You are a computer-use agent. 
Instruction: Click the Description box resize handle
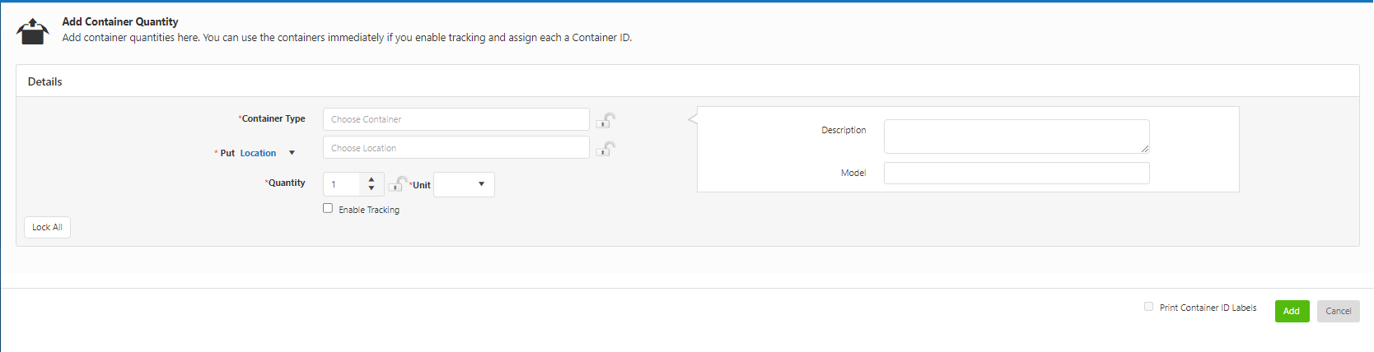pyautogui.click(x=1144, y=149)
